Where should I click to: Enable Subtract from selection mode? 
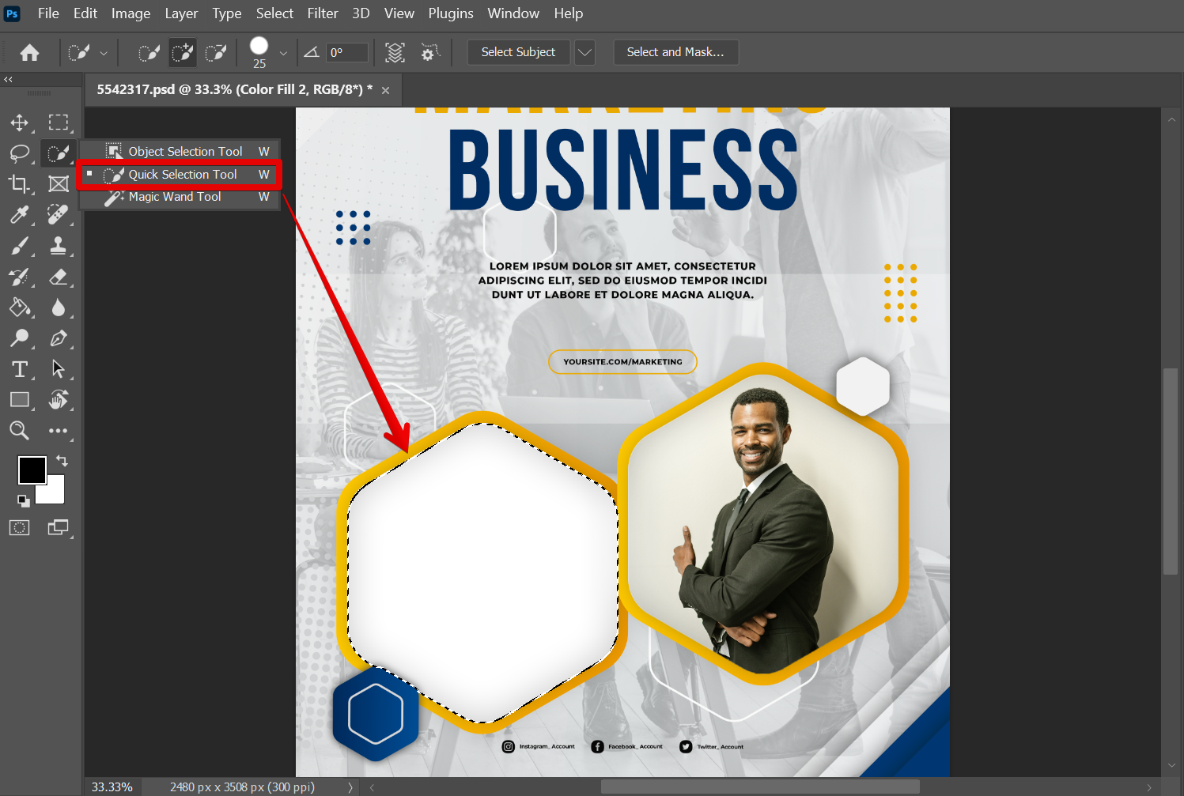216,53
